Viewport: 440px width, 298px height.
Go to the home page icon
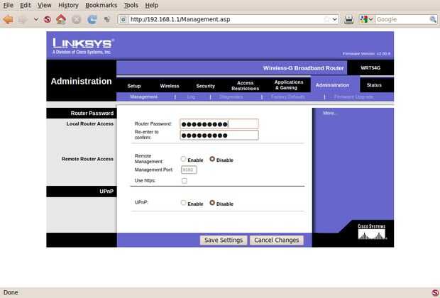coord(61,19)
